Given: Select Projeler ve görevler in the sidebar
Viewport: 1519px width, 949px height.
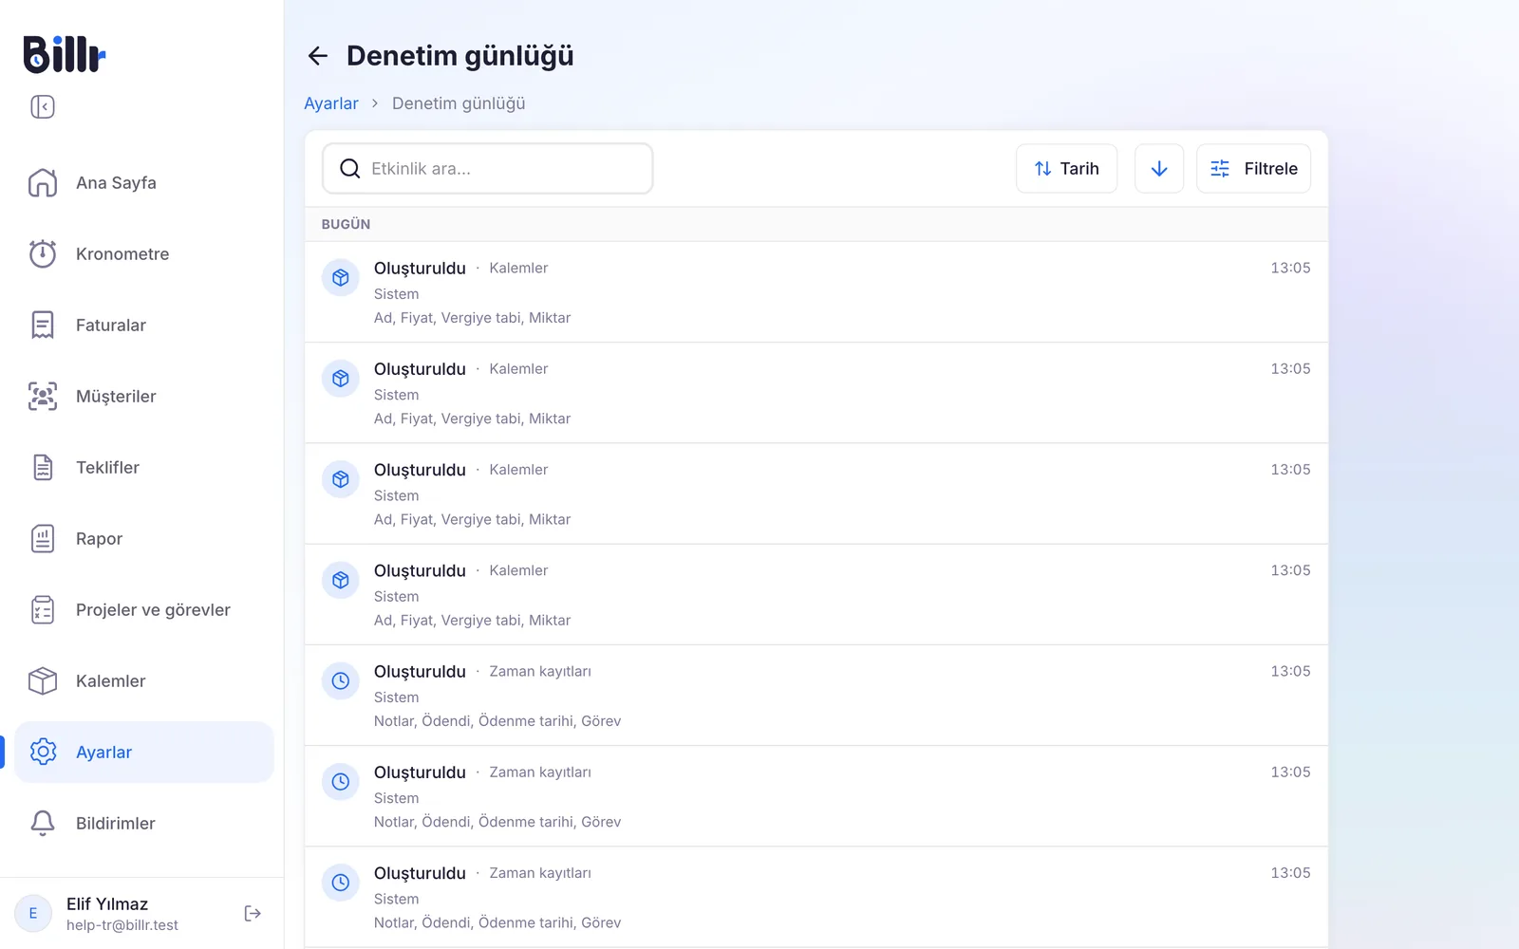Looking at the screenshot, I should pos(144,609).
